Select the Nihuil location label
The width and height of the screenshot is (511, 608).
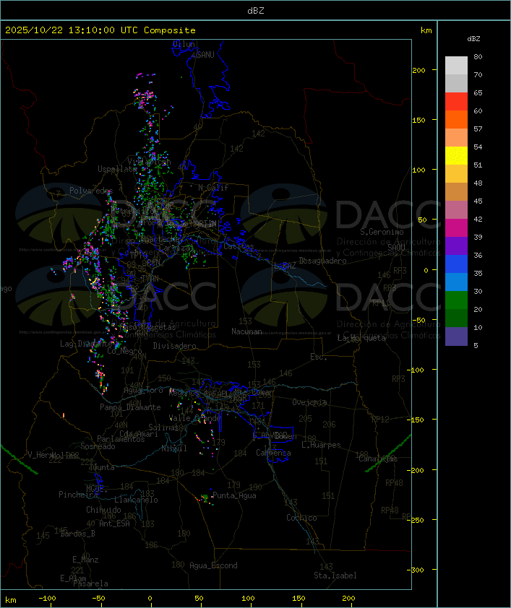(174, 448)
